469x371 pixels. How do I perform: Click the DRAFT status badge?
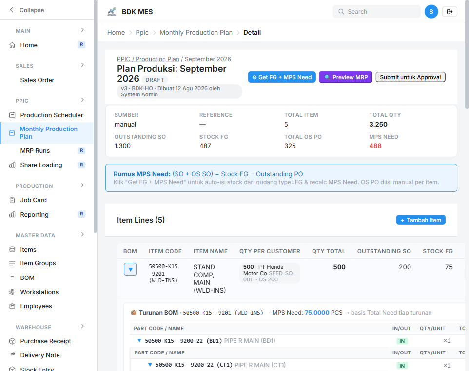155,80
